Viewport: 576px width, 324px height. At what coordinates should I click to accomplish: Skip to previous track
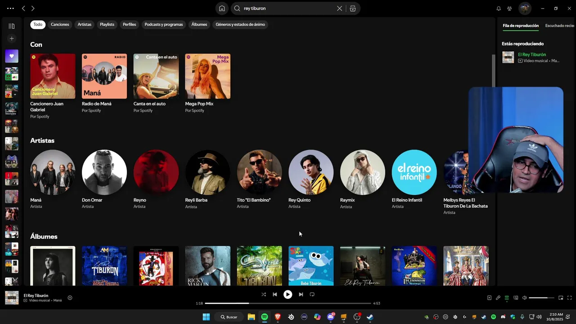[x=275, y=294]
